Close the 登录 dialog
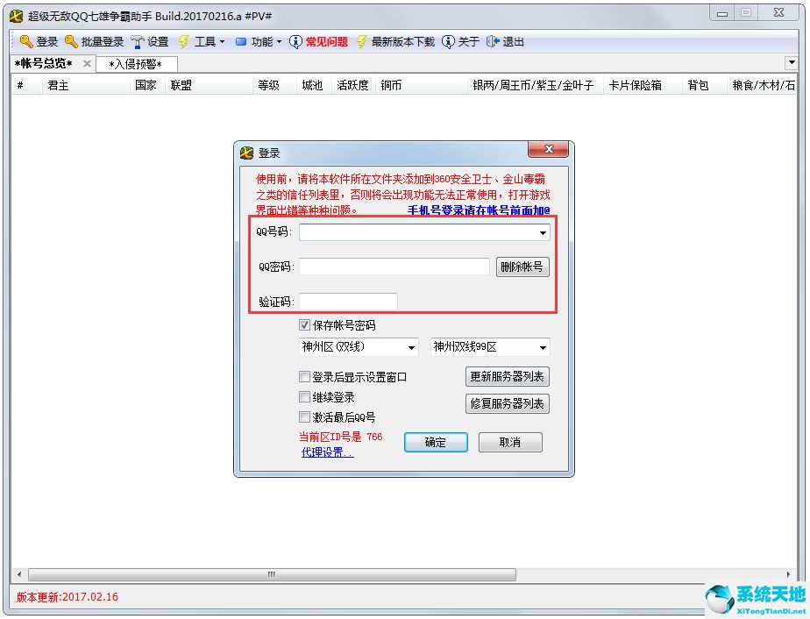Viewport: 810px width, 619px height. (x=548, y=149)
